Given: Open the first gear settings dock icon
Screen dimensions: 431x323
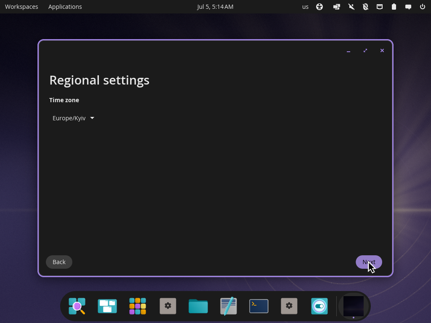Looking at the screenshot, I should (168, 306).
